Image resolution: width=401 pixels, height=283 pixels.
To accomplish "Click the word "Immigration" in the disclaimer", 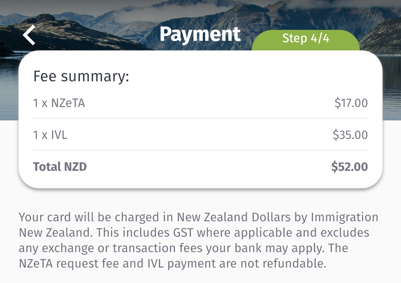I will click(x=344, y=217).
